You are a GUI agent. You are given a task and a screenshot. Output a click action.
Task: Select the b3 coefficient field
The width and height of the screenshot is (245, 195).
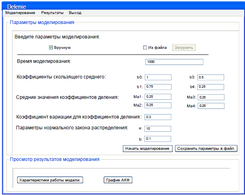point(211,77)
